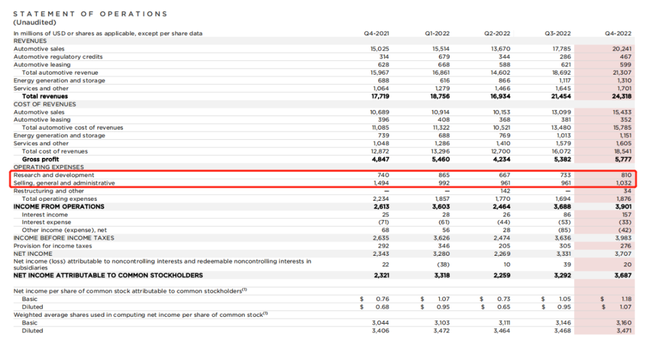Select the highlighted Q4-2022 column header

click(618, 33)
